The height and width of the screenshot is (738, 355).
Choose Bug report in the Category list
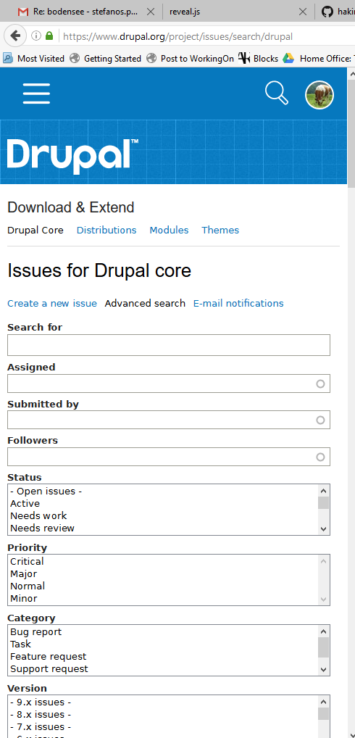(35, 631)
